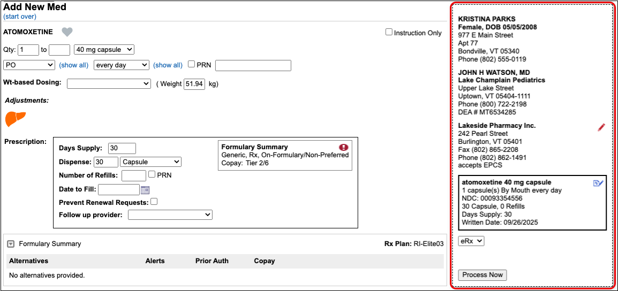
Task: Open the PO route dropdown
Action: (x=29, y=65)
